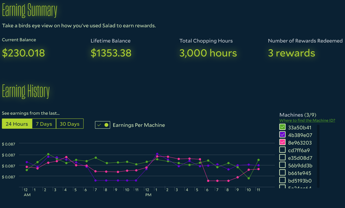The width and height of the screenshot is (345, 208).
Task: Click the purple data point at 9 AM
Action: (x=118, y=181)
